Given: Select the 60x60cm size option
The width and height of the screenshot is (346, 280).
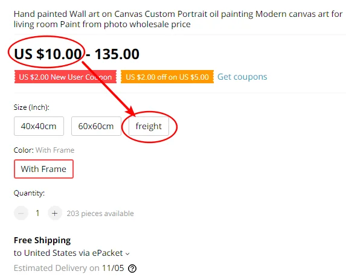Looking at the screenshot, I should click(x=96, y=126).
